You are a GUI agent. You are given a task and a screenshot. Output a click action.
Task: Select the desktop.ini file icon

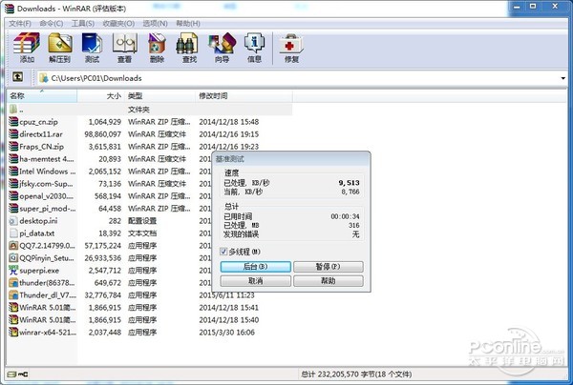click(x=13, y=221)
